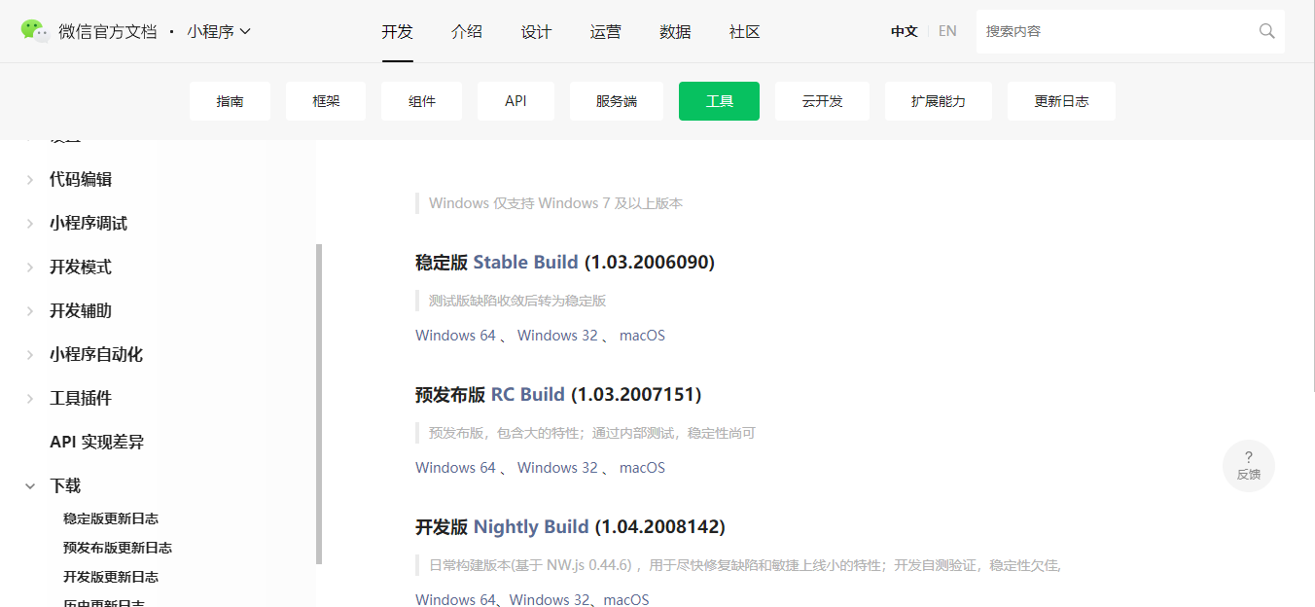
Task: Click the 小程序调试 sidebar label
Action: click(x=89, y=223)
